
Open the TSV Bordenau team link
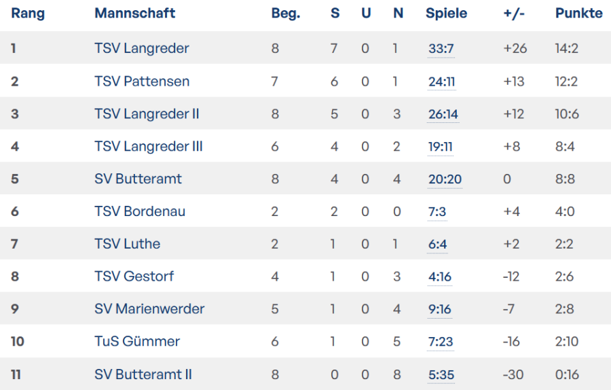pyautogui.click(x=140, y=211)
